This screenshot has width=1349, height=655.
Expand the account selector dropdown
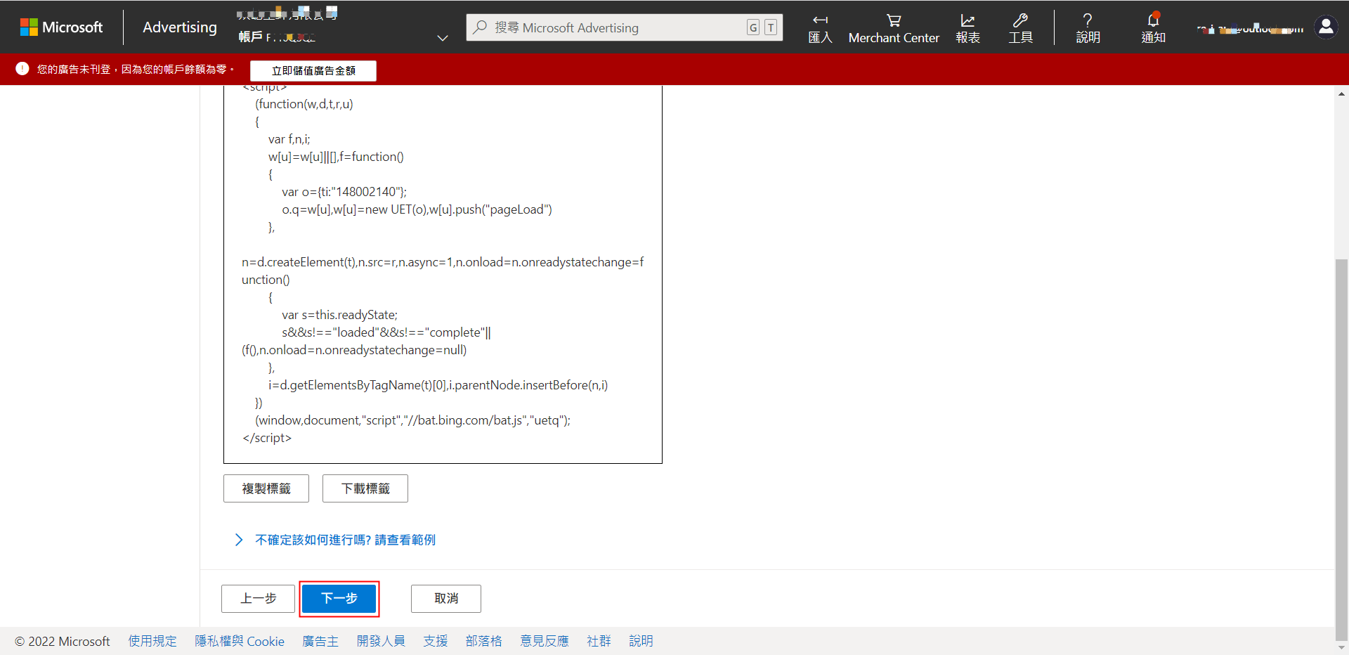pyautogui.click(x=442, y=37)
